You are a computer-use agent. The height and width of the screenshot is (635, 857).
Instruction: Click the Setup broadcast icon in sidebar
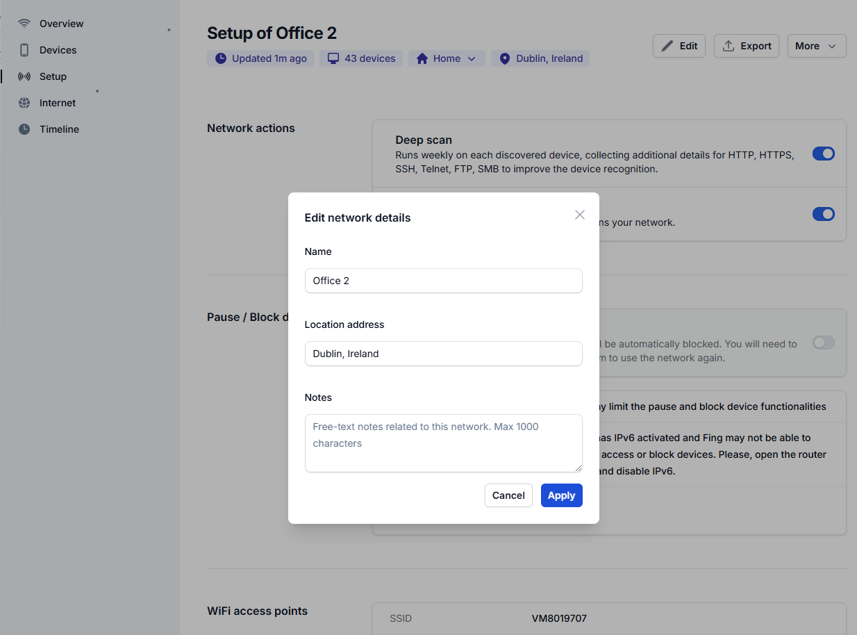(24, 76)
